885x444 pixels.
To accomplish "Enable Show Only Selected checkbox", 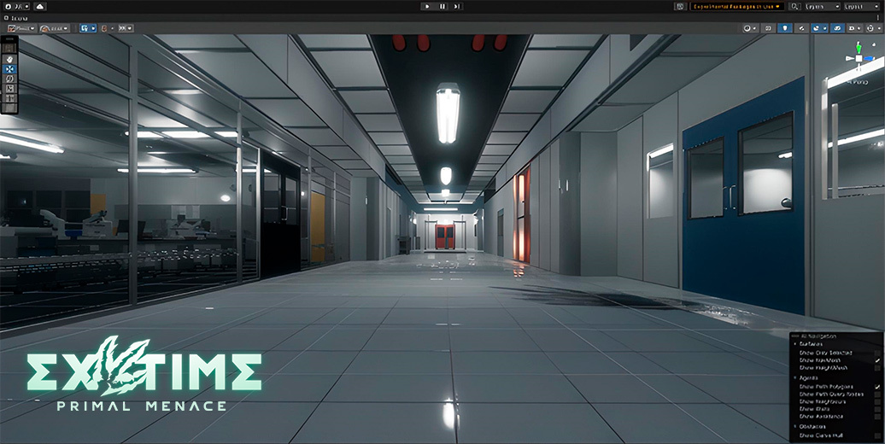I will (x=877, y=353).
